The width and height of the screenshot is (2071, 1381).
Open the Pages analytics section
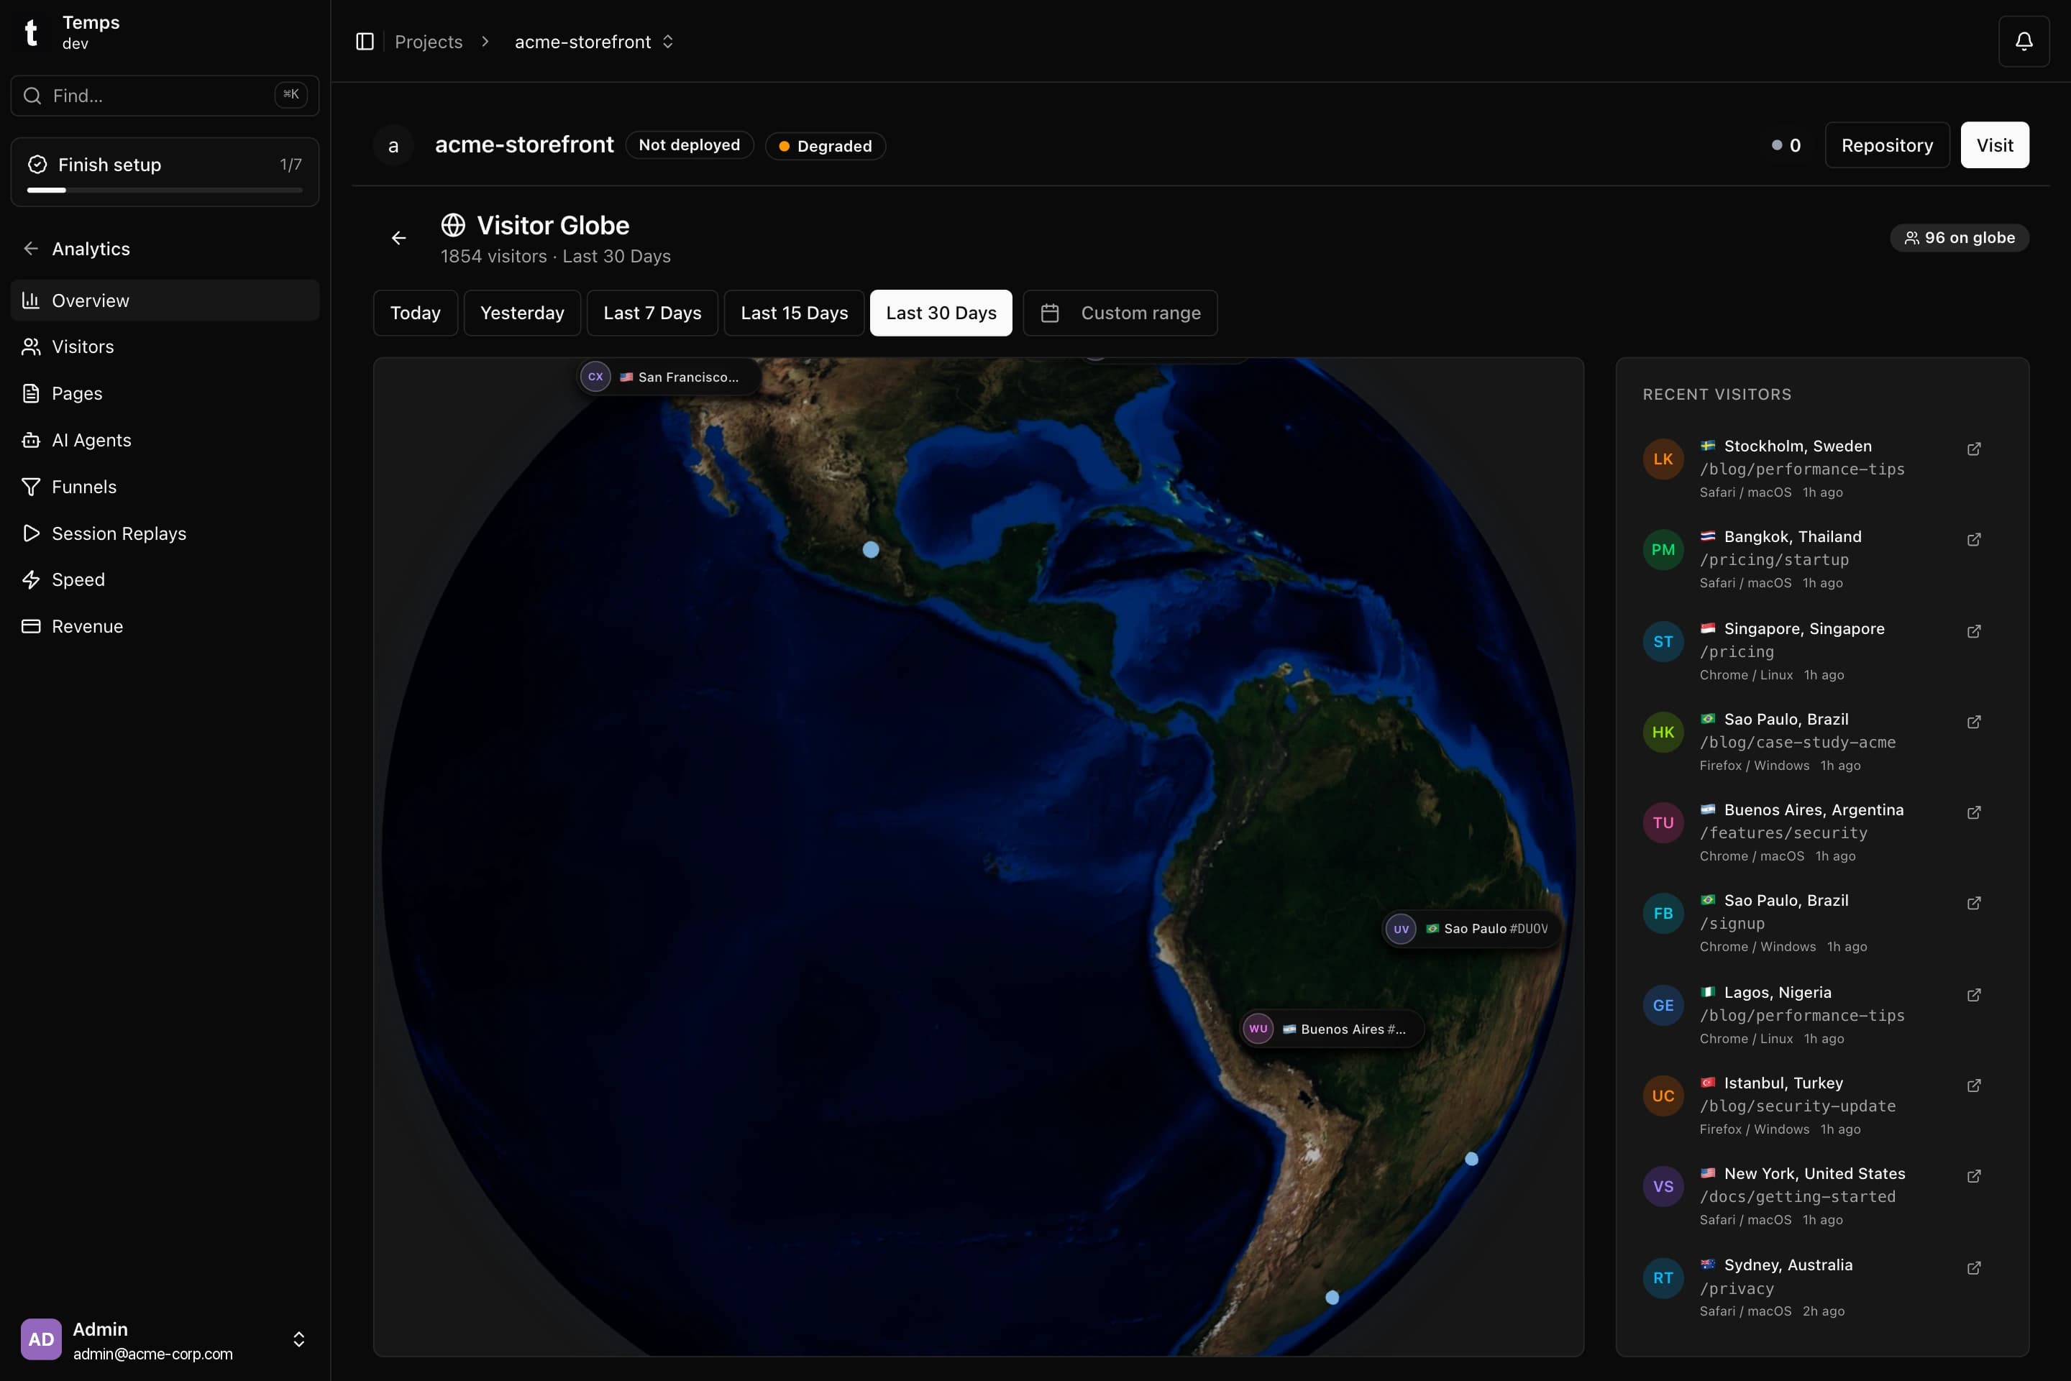tap(165, 394)
